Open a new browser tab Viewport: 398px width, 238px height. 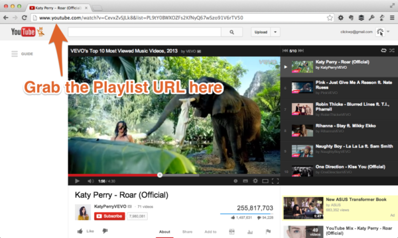pos(98,8)
